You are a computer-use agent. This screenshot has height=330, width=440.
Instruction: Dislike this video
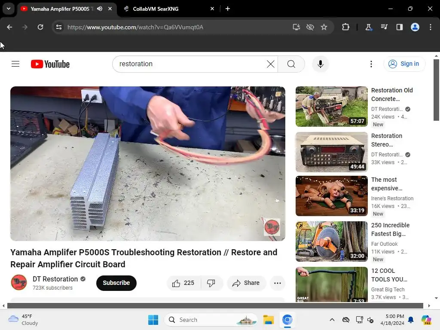(x=211, y=283)
